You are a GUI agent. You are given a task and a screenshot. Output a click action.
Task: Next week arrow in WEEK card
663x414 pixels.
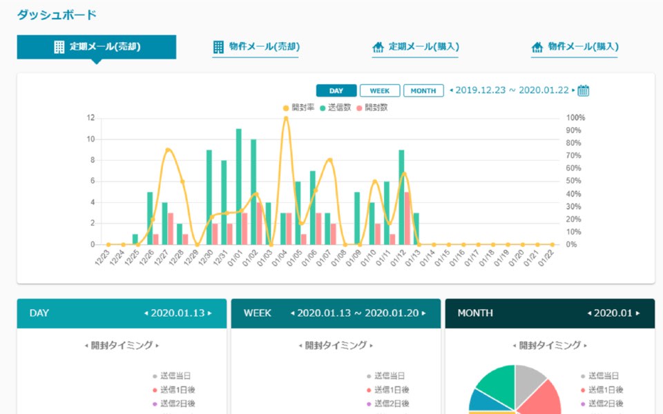(423, 313)
